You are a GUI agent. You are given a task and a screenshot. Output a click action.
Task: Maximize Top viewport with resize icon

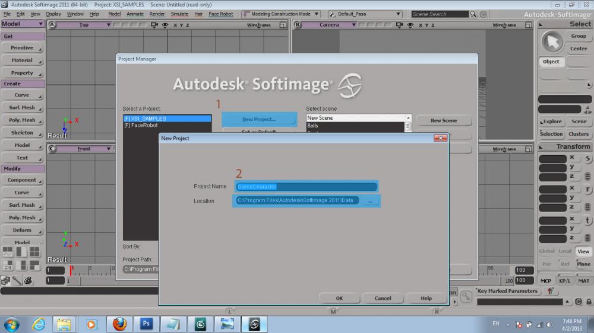click(x=283, y=25)
